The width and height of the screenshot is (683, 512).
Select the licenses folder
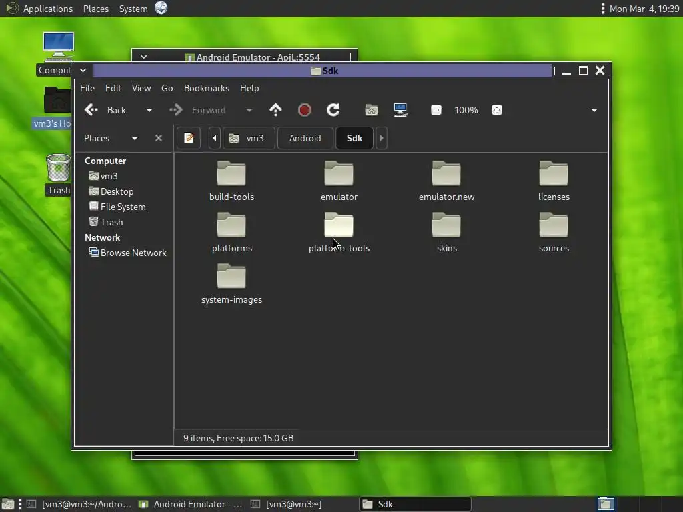point(554,181)
